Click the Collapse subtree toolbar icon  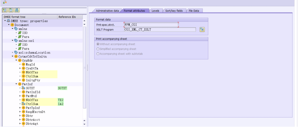(x=11, y=10)
